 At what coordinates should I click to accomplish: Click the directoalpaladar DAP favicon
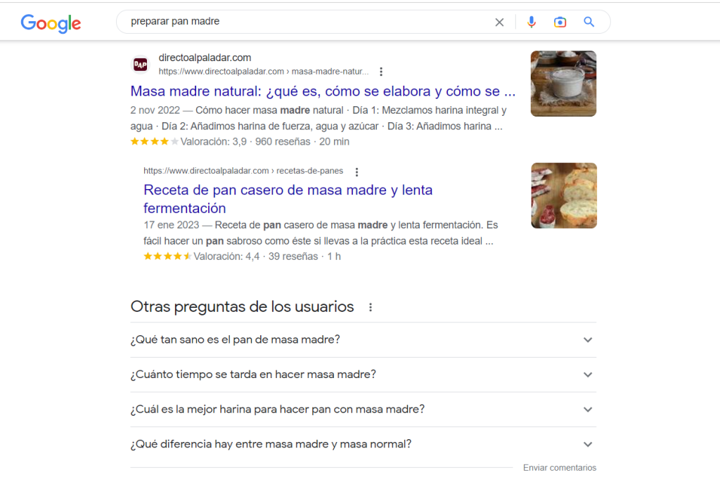tap(141, 64)
